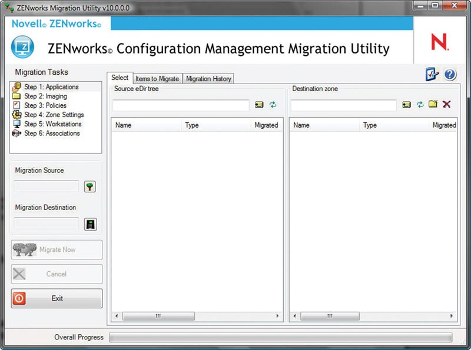Click the Migration Source text field
This screenshot has width=471, height=350.
pyautogui.click(x=47, y=186)
